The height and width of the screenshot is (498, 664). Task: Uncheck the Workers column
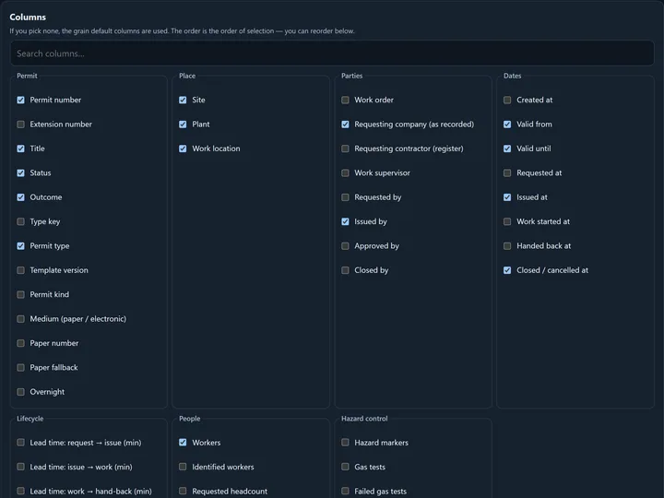point(183,443)
